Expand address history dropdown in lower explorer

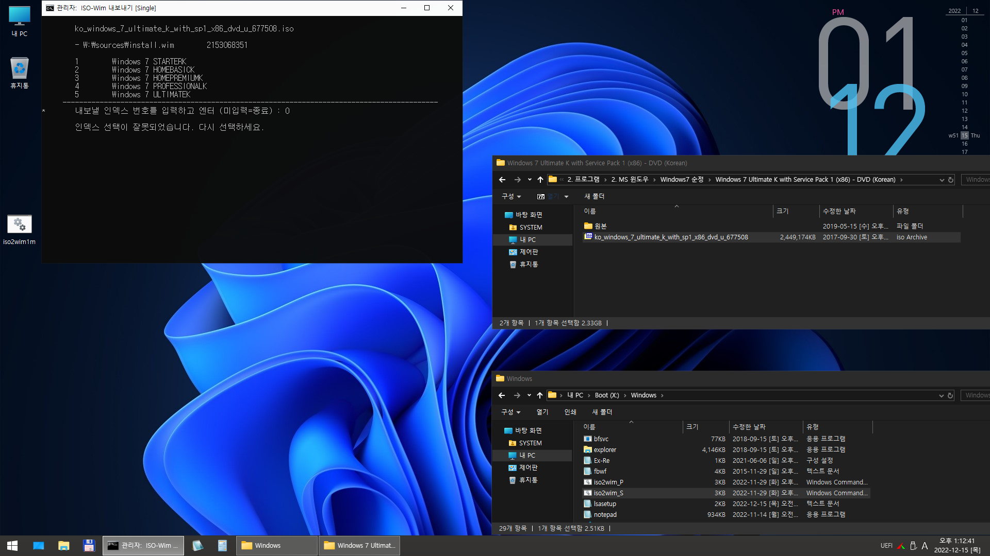pyautogui.click(x=941, y=395)
